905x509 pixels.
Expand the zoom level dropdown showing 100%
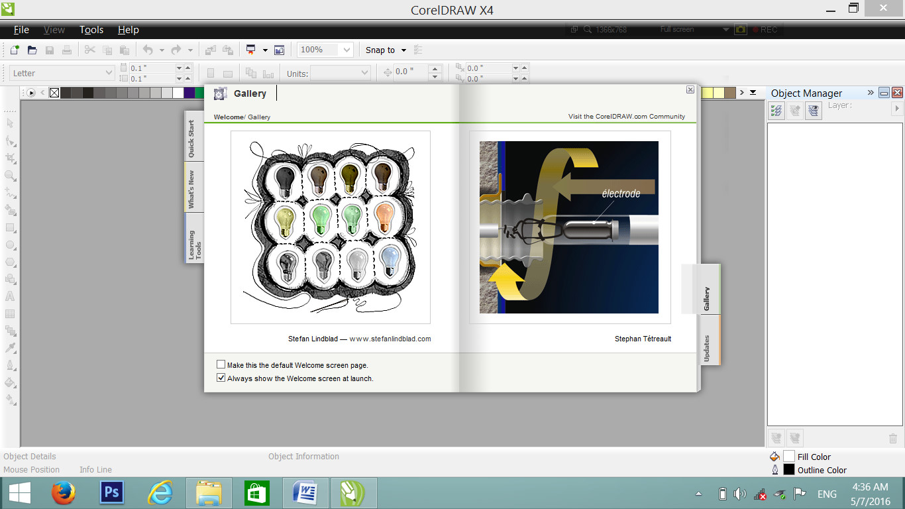pos(345,50)
